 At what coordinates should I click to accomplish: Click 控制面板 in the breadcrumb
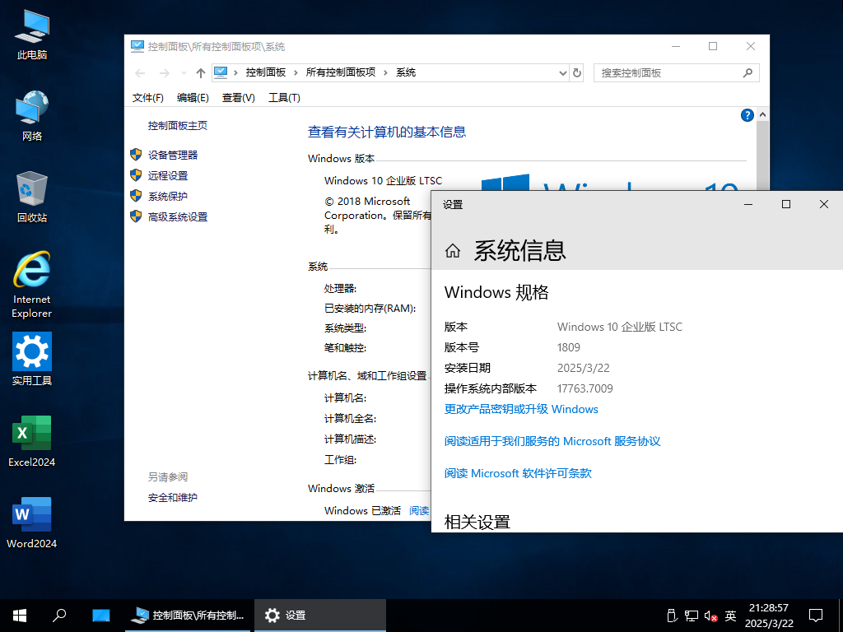click(x=266, y=72)
